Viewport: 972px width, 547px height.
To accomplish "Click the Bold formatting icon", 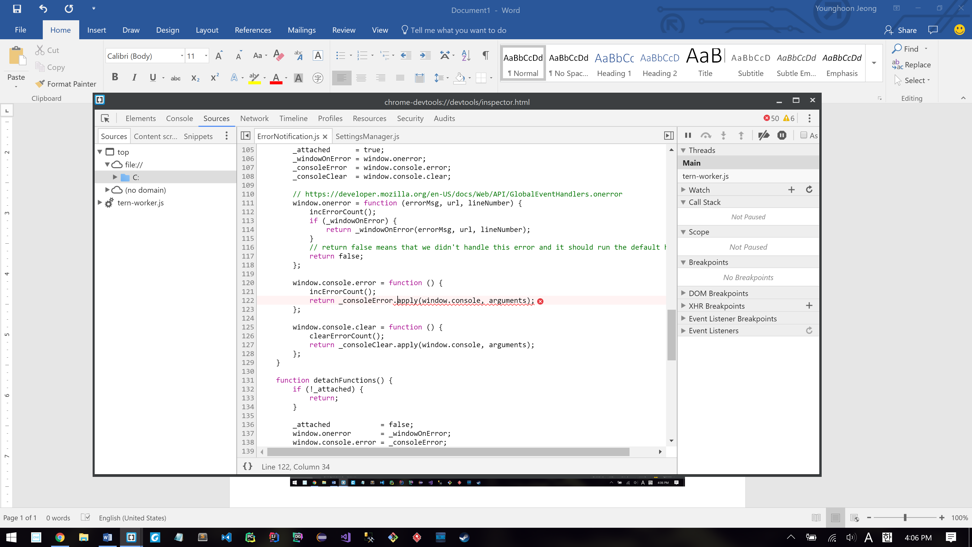I will [x=115, y=77].
